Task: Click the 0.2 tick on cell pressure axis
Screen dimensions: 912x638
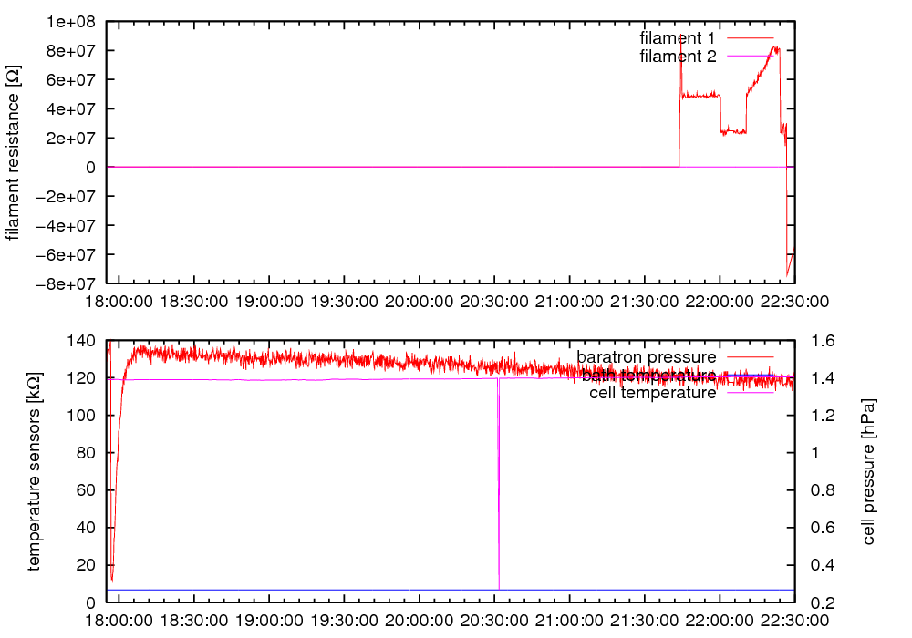Action: 819,602
